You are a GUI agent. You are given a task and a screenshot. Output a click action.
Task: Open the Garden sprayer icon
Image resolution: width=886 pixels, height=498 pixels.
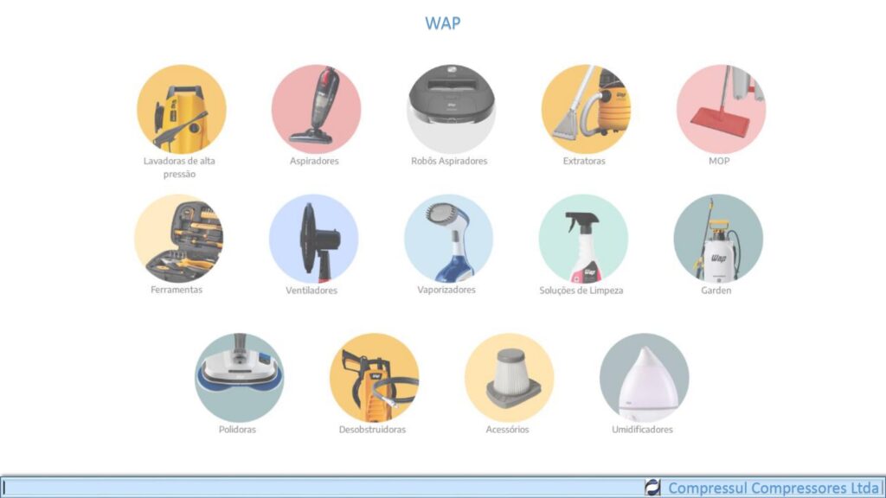718,239
